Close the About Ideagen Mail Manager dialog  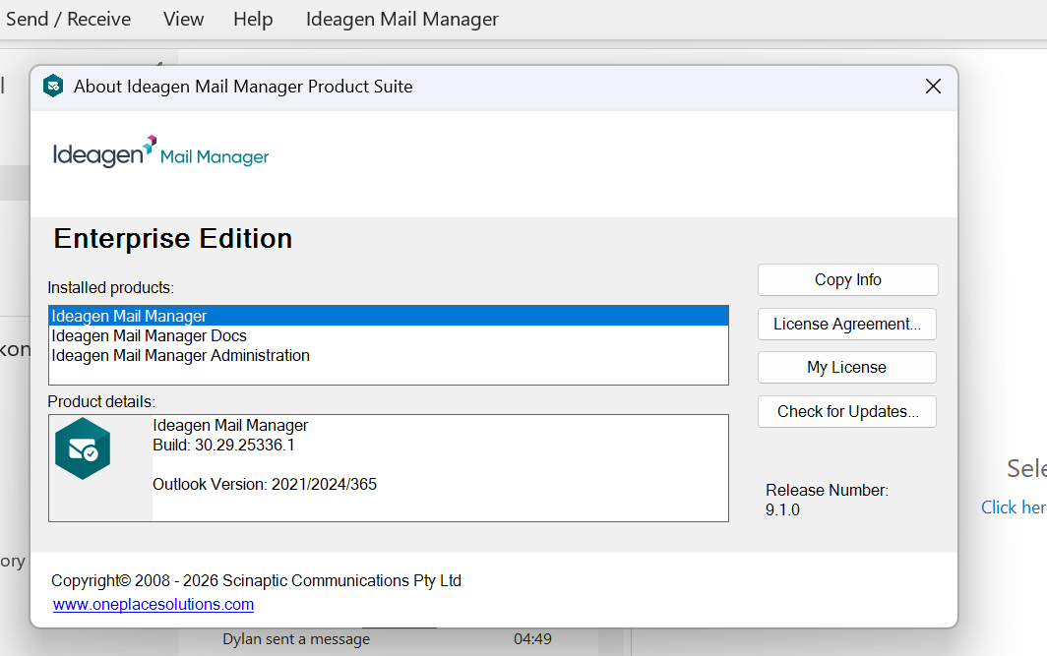click(933, 87)
